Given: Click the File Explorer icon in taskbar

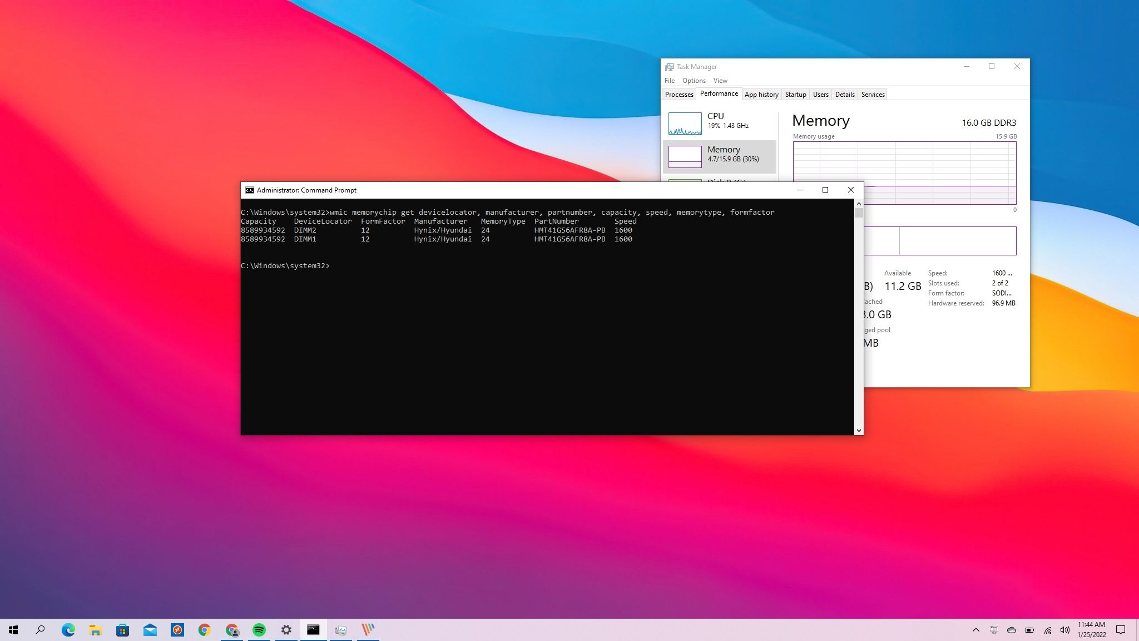Looking at the screenshot, I should pos(95,629).
